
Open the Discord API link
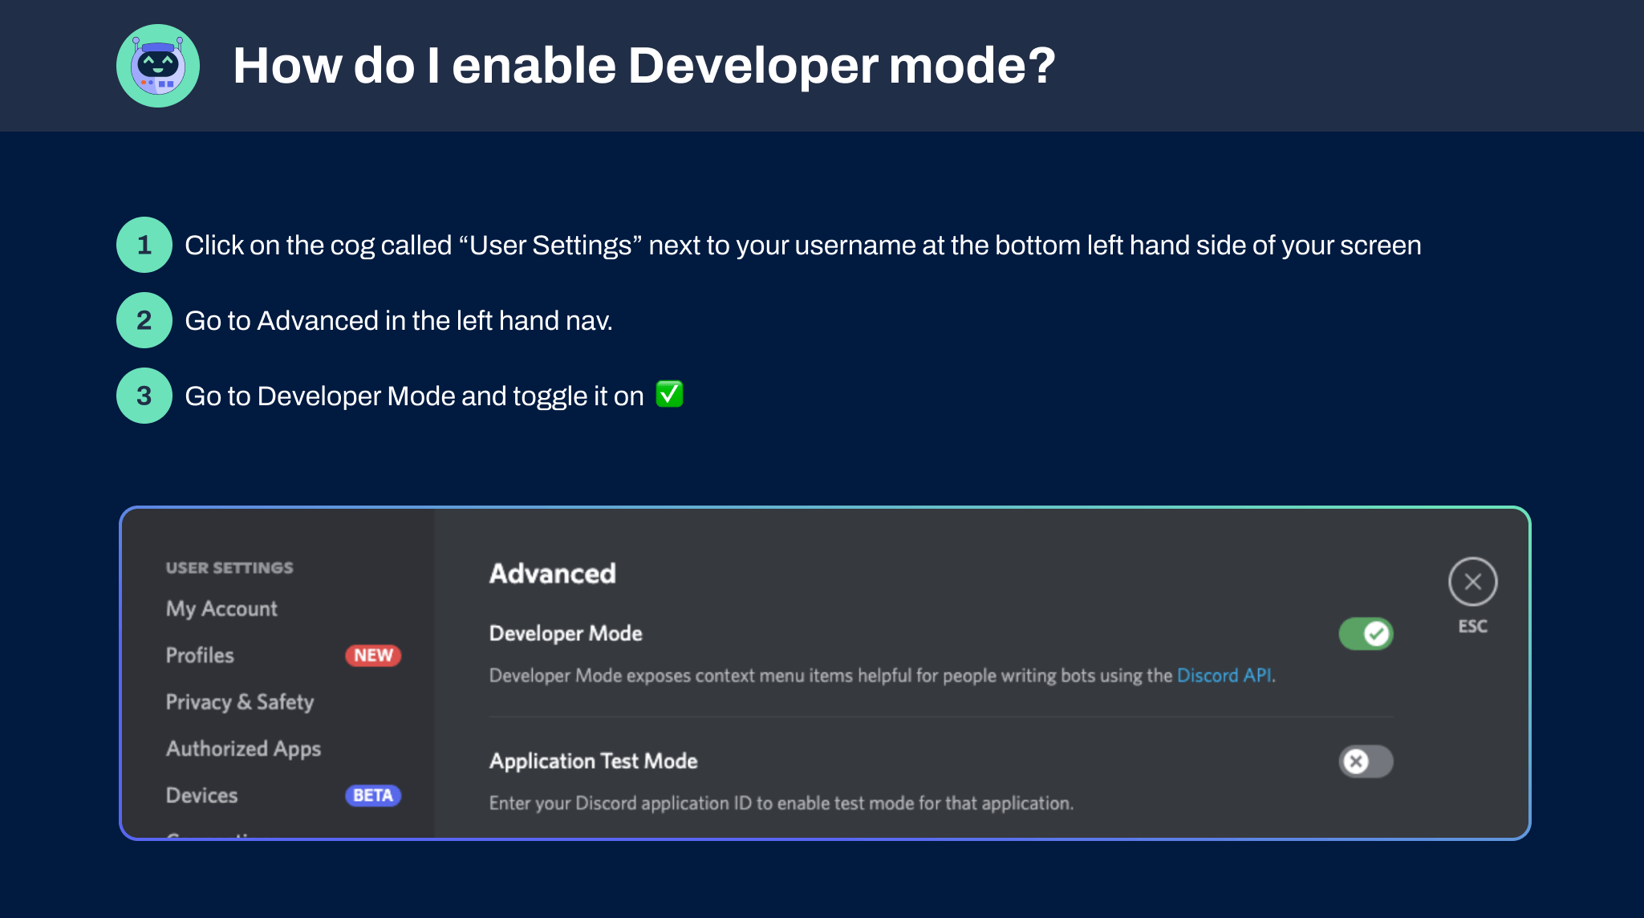point(1224,676)
